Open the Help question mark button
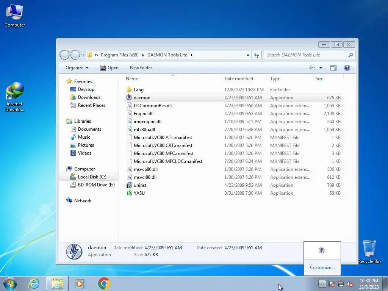 tap(347, 68)
